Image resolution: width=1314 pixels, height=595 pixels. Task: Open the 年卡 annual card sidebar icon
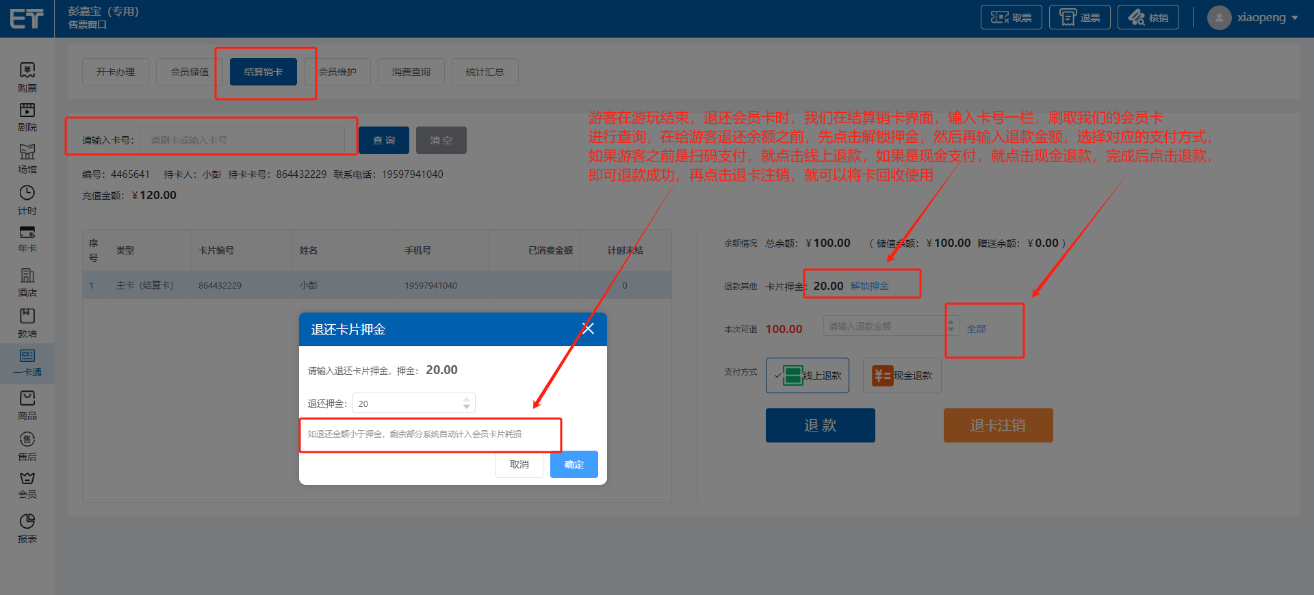coord(27,239)
